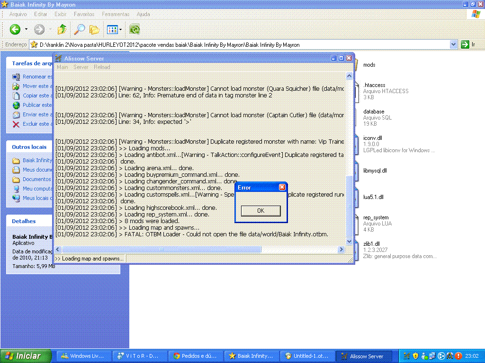Click the Mover este arquivo task link
Viewport: 485px width, 363px height.
32,86
